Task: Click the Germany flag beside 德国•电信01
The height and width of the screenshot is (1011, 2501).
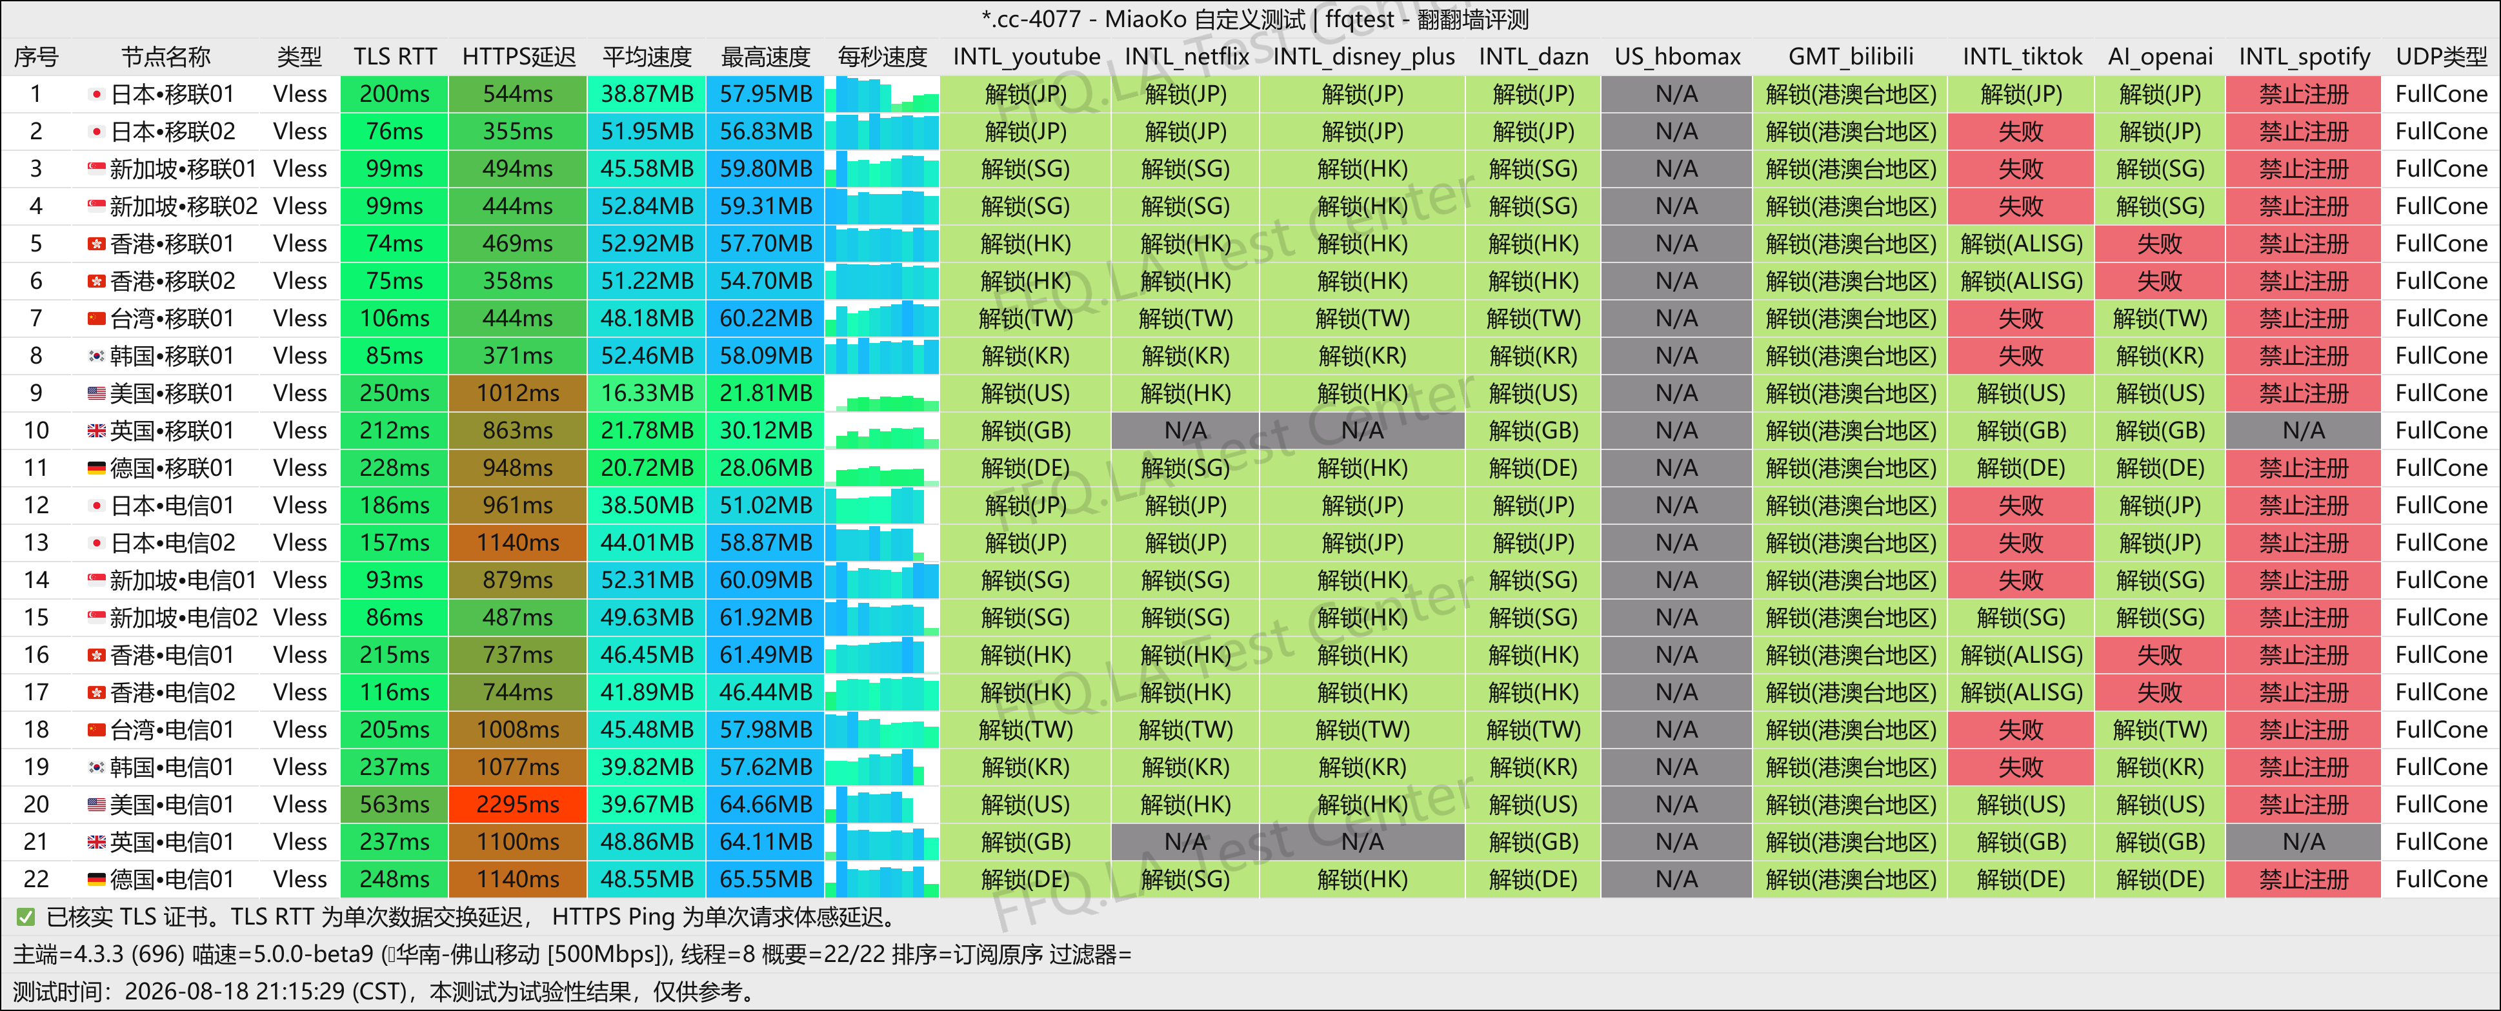Action: click(x=96, y=879)
